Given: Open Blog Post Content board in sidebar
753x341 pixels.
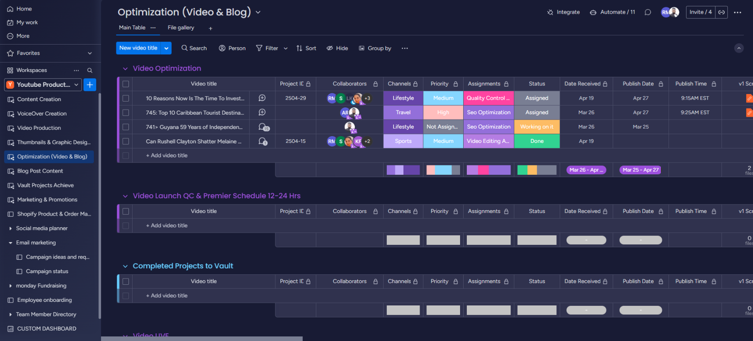Looking at the screenshot, I should [x=40, y=171].
